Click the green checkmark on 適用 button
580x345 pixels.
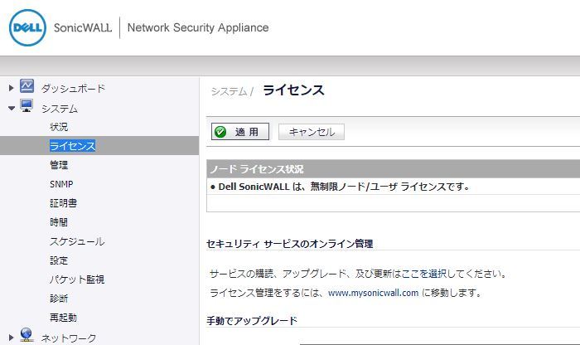coord(220,132)
